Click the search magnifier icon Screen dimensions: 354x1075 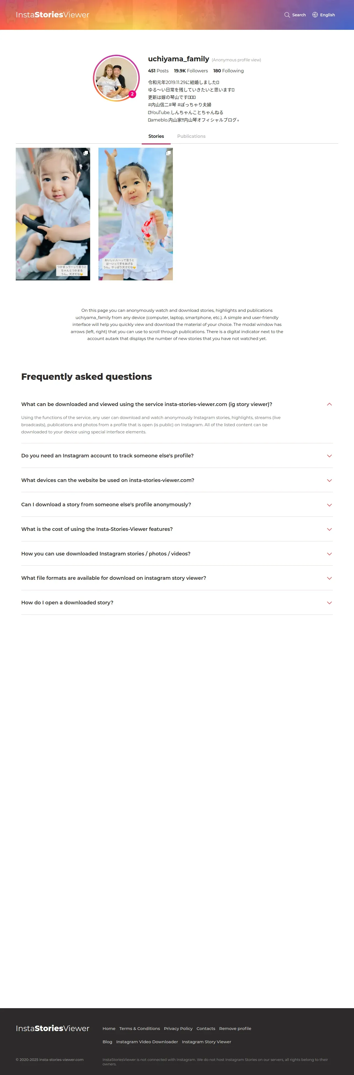[x=287, y=15]
